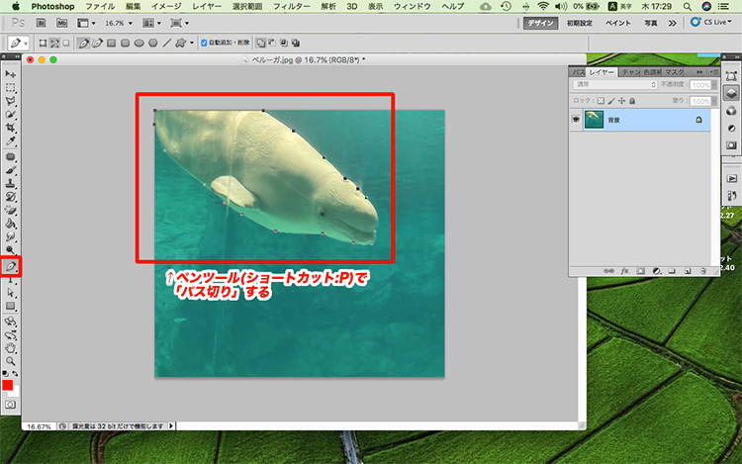
Task: Toggle lock transparent pixels in Layers panel
Action: click(x=601, y=101)
